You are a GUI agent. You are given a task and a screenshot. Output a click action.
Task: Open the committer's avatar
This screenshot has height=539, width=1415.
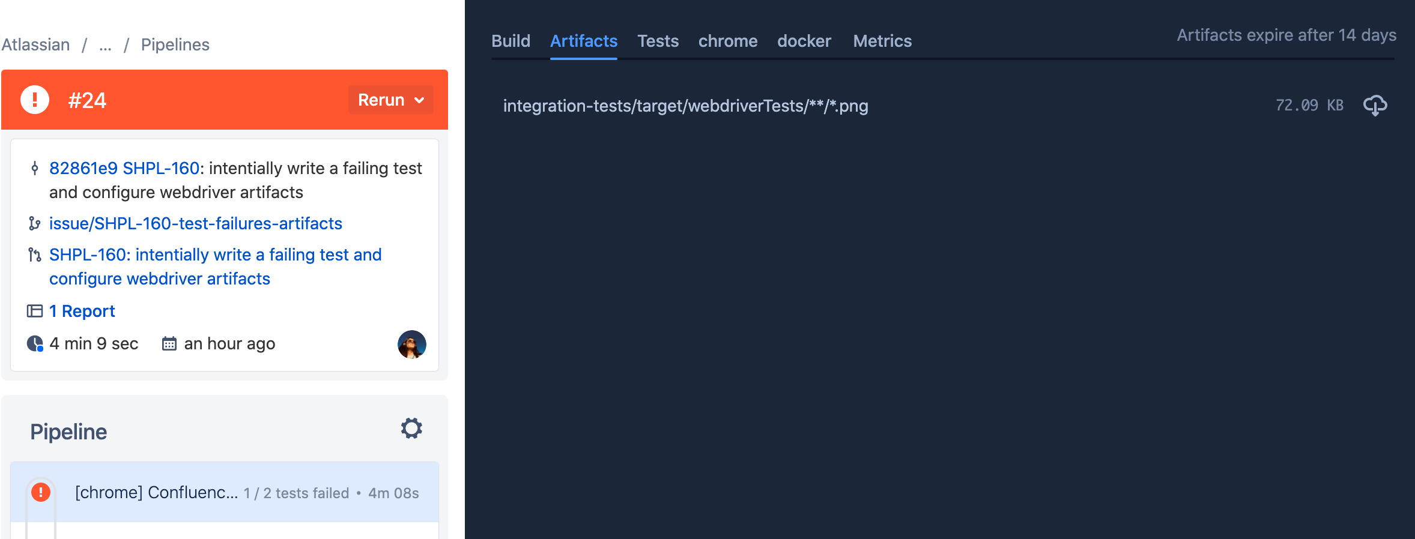click(412, 345)
